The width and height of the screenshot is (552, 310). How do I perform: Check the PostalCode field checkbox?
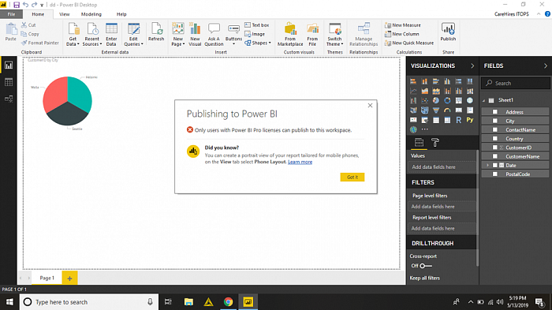click(x=495, y=174)
